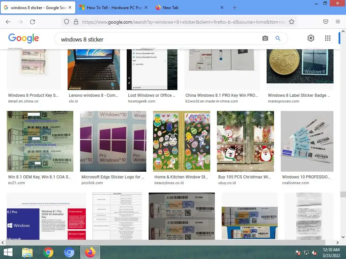
Task: Open the Action Center flag icon
Action: (x=298, y=253)
